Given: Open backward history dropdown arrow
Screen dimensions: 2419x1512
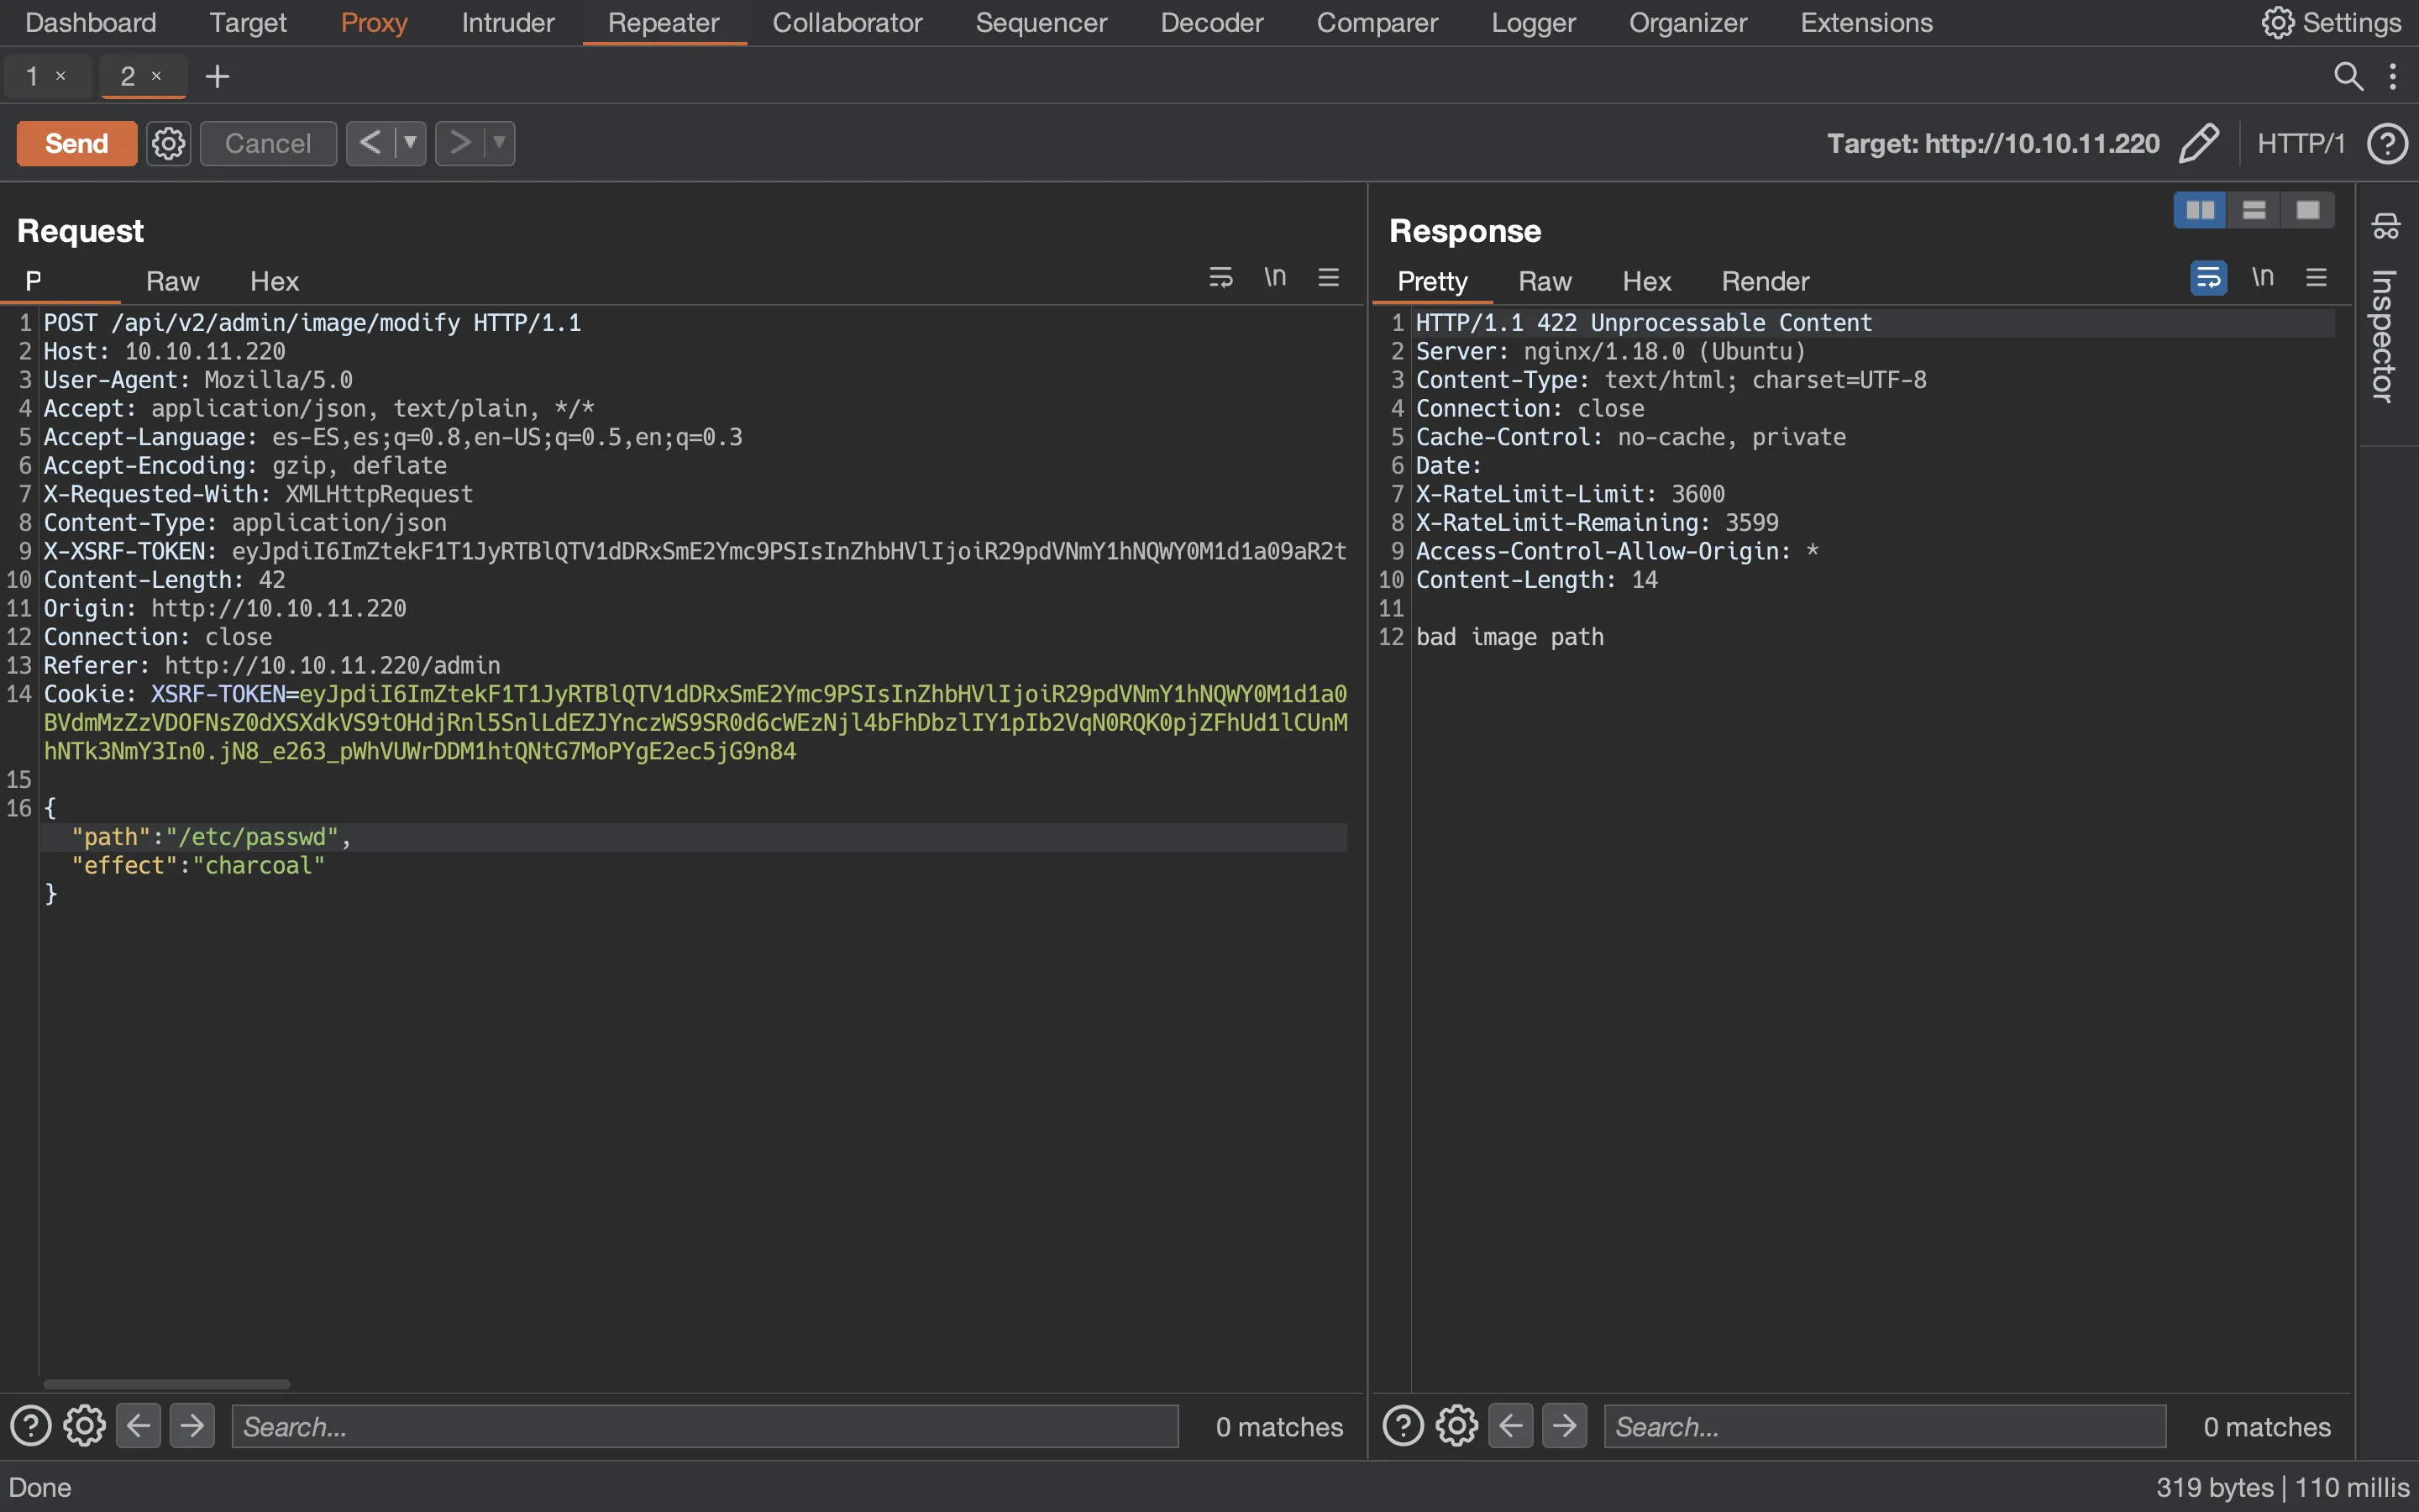Looking at the screenshot, I should pos(410,143).
